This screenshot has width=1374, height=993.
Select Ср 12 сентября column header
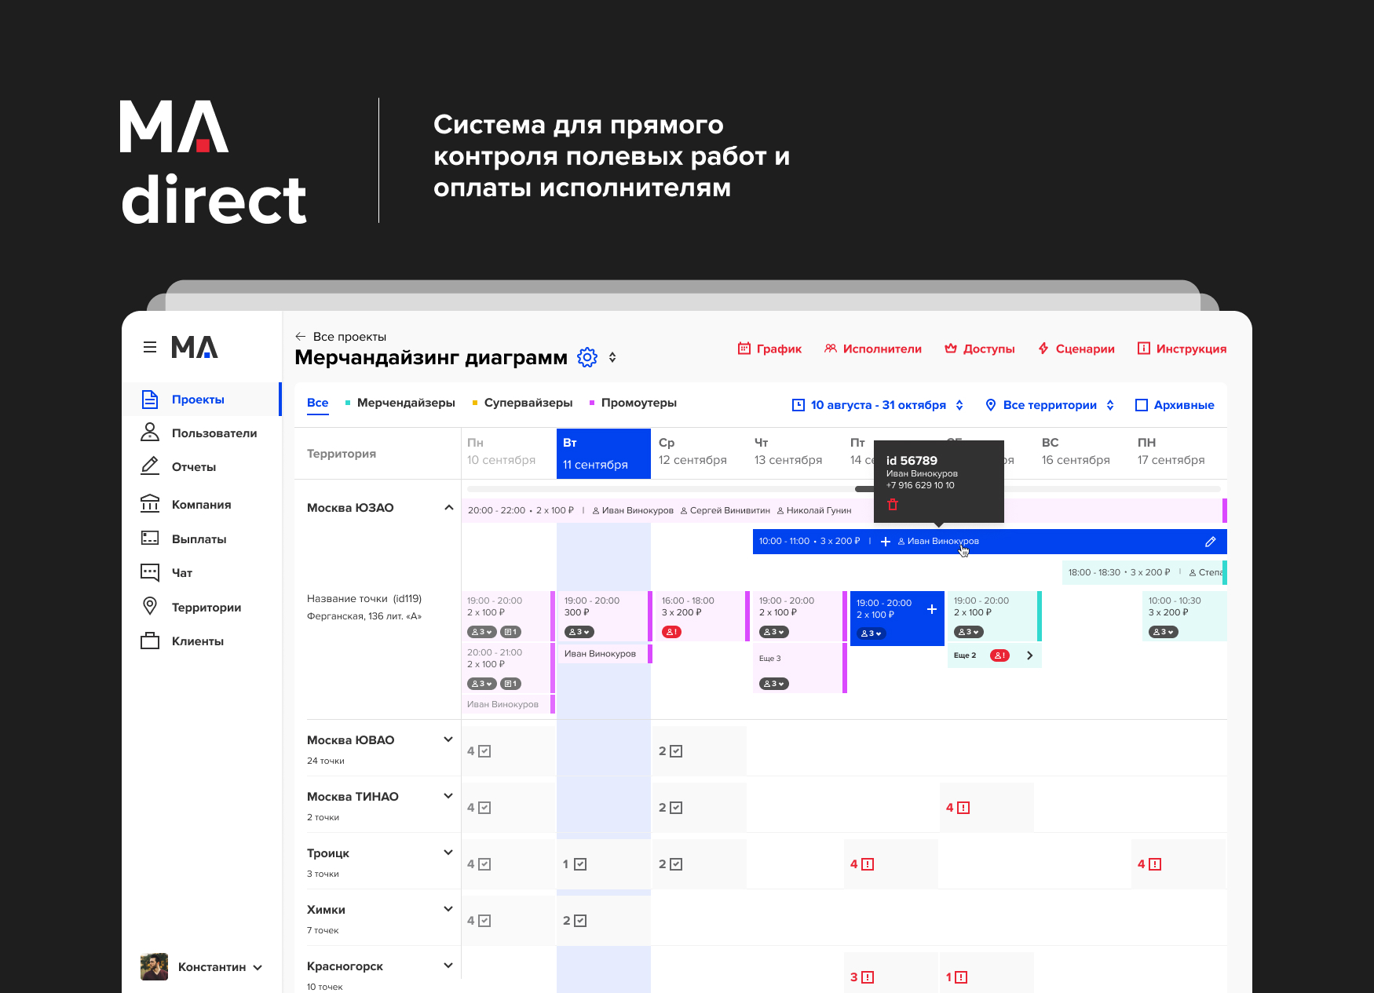tap(699, 452)
